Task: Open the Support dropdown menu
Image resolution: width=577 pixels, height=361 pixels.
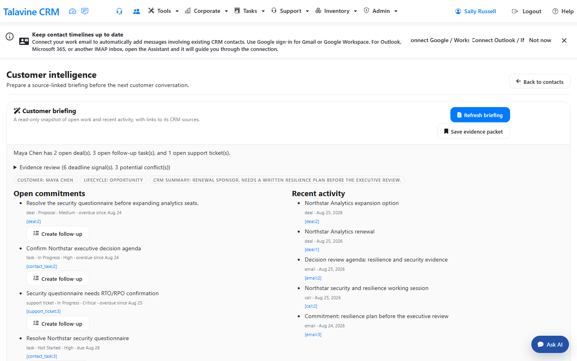Action: tap(290, 11)
